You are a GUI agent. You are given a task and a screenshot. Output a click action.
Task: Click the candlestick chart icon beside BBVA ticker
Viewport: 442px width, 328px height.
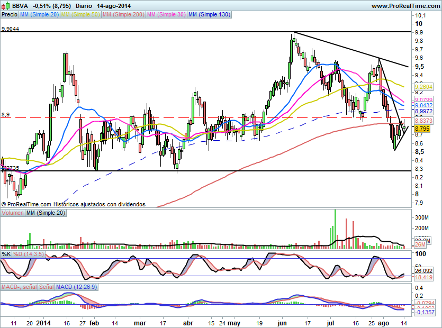point(5,5)
